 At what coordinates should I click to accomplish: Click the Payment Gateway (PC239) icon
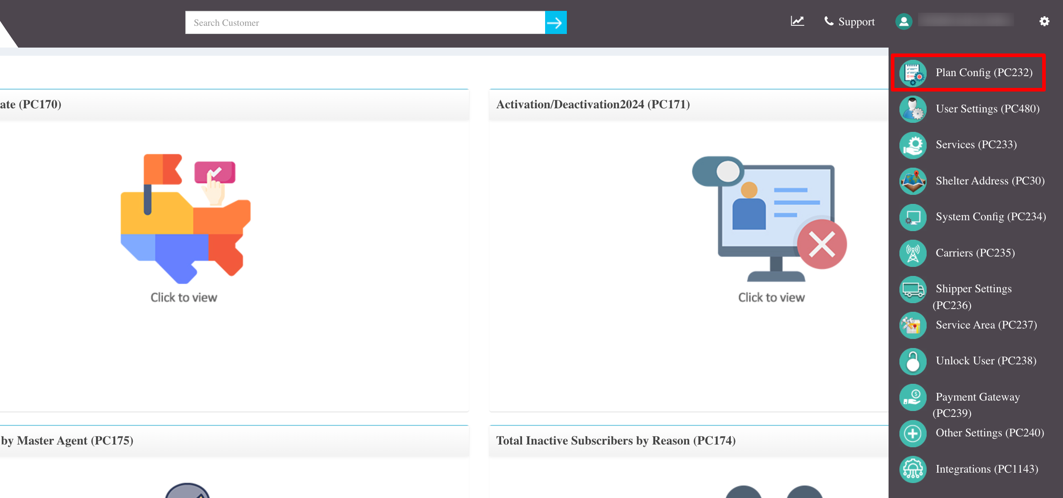pos(912,397)
